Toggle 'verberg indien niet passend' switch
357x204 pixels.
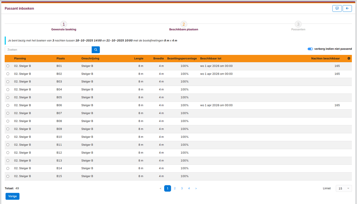pos(310,49)
